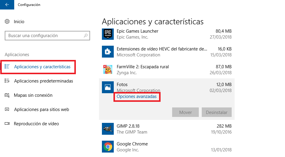Click the Reproducción de vídeo camera icon
This screenshot has height=157, width=285.
[x=7, y=123]
